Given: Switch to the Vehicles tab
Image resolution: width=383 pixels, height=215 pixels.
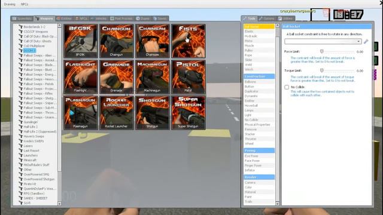Looking at the screenshot, I should (99, 19).
